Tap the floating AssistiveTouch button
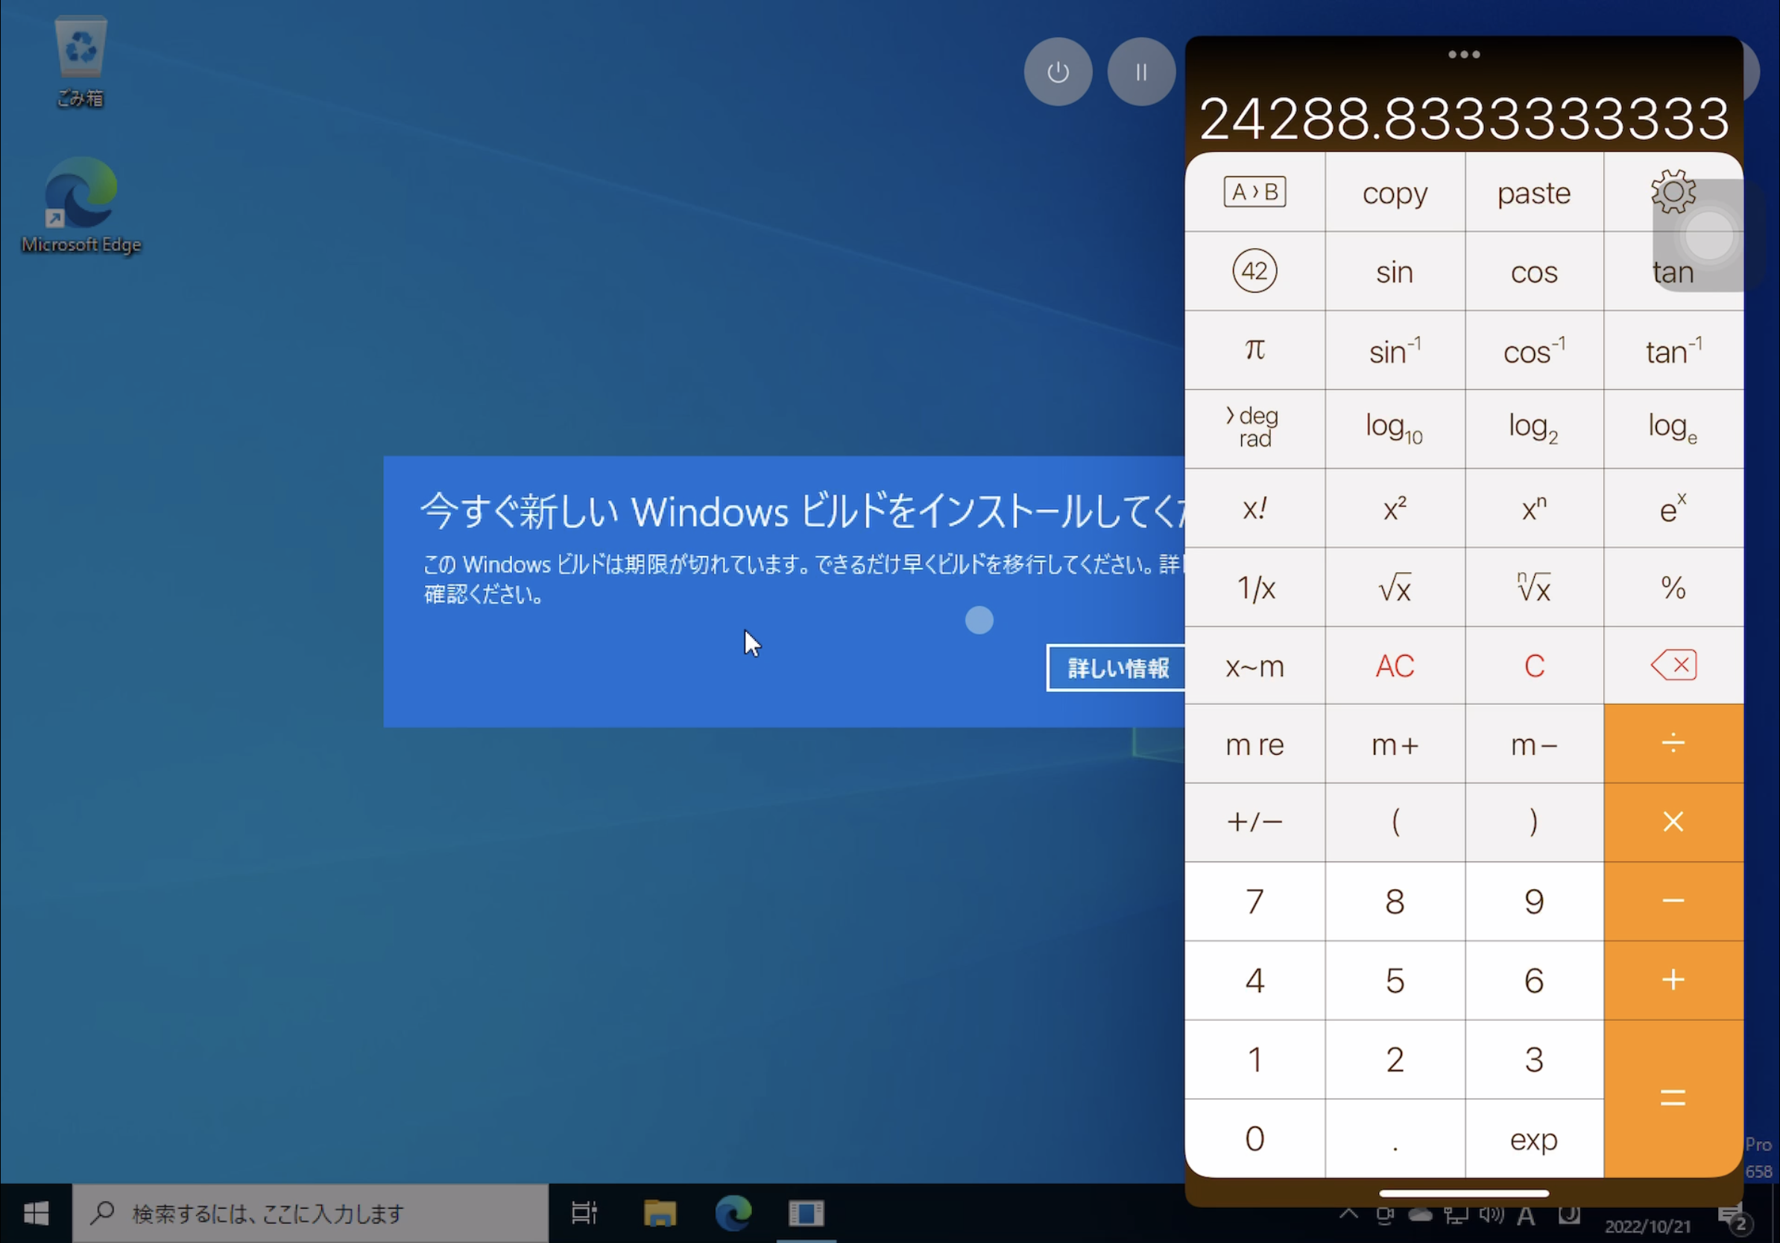Viewport: 1780px width, 1243px height. [x=1708, y=235]
